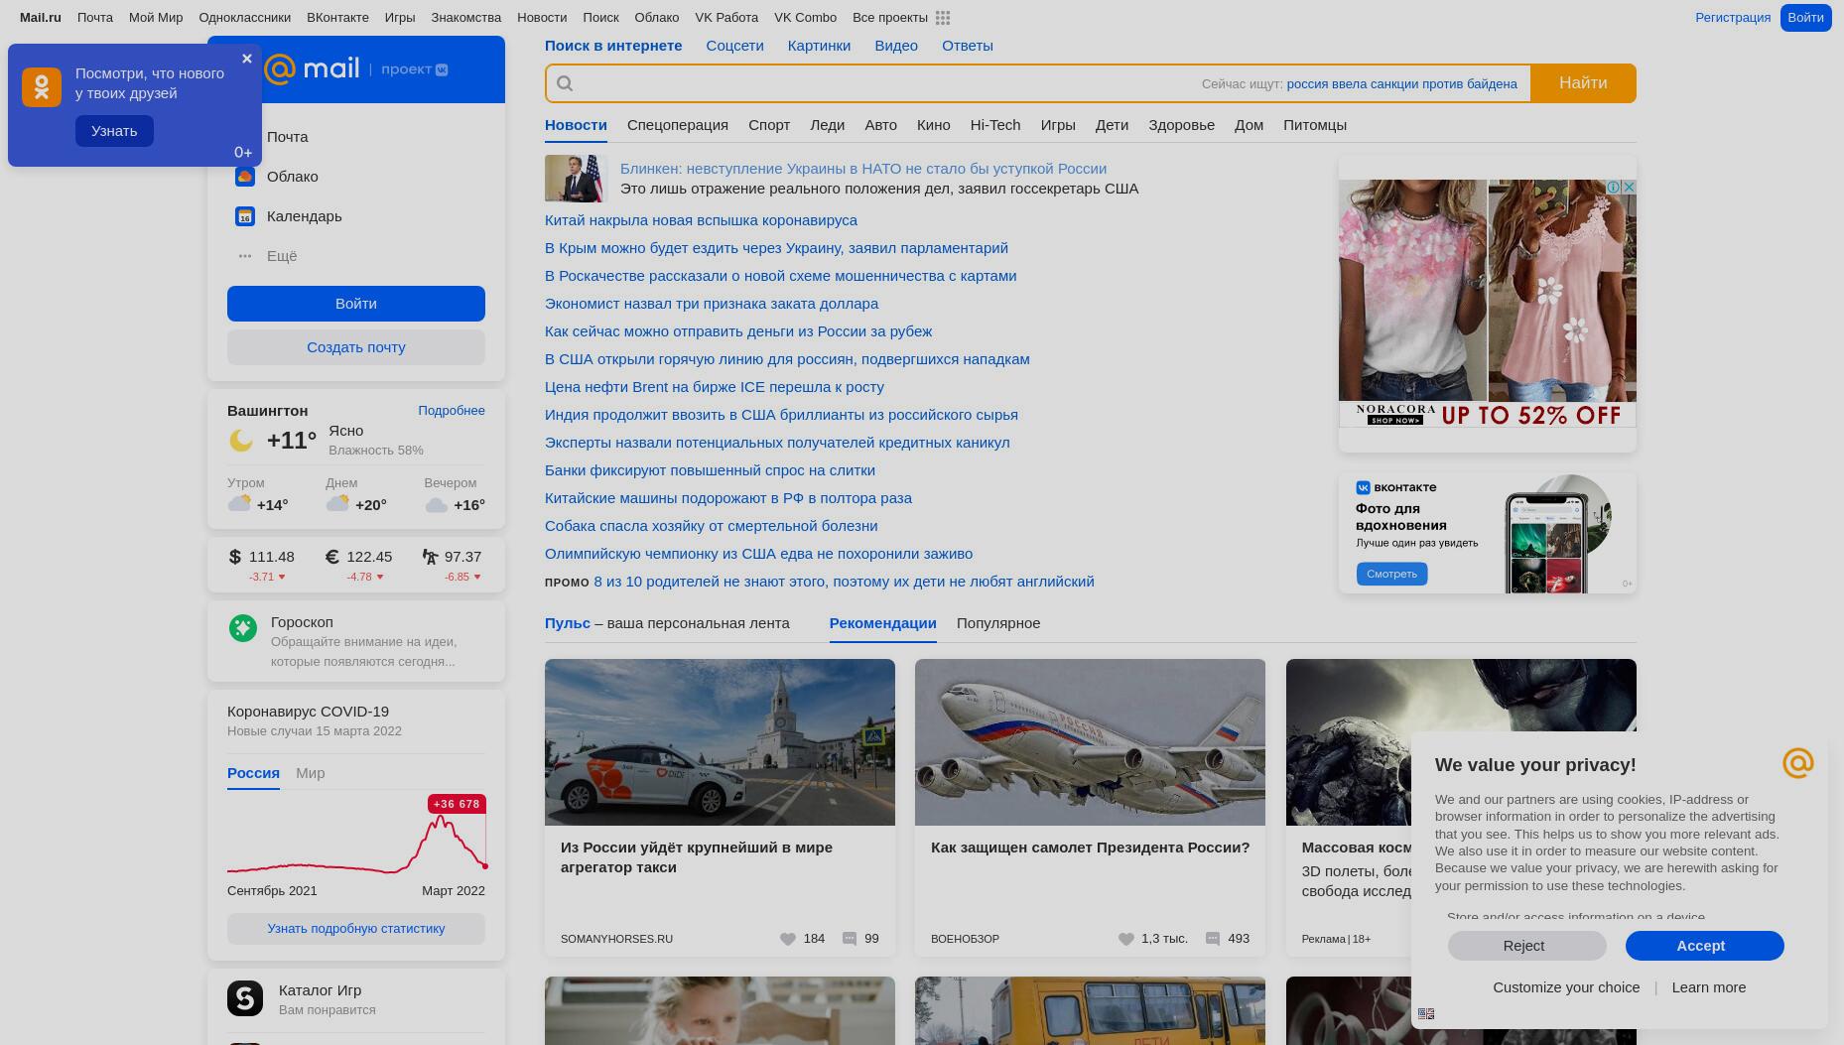Image resolution: width=1844 pixels, height=1045 pixels.
Task: Open the Новости news tab
Action: click(x=576, y=125)
